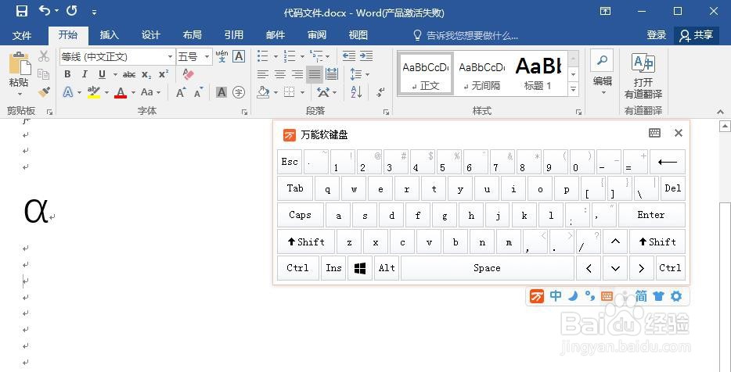
Task: Select the 标题 1 style
Action: (538, 74)
